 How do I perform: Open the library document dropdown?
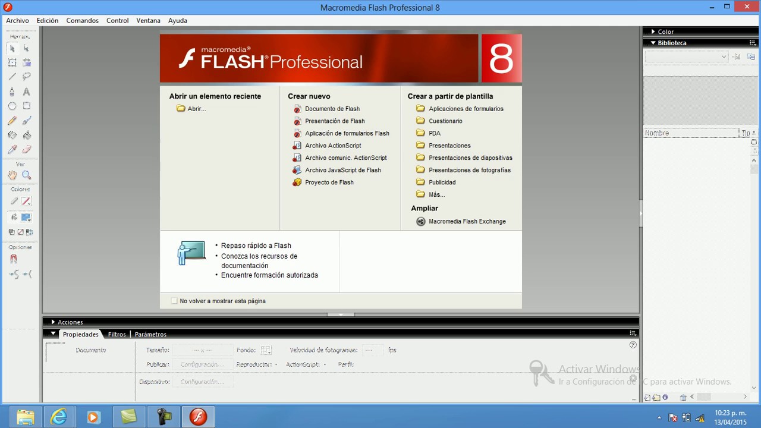tap(687, 56)
